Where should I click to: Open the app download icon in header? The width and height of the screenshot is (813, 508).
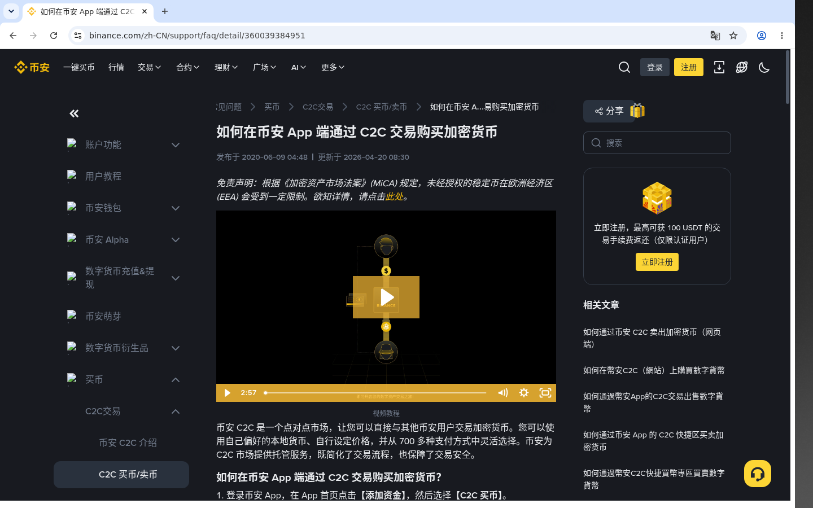[719, 67]
